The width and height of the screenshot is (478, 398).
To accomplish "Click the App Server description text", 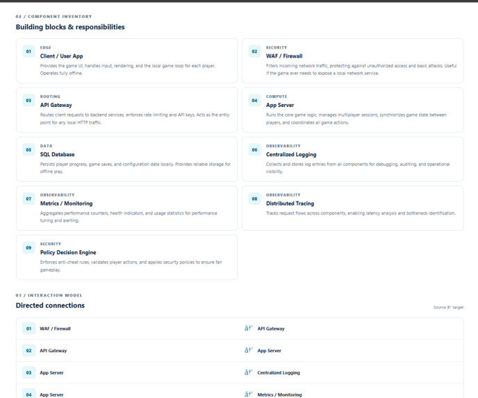I will pos(356,119).
